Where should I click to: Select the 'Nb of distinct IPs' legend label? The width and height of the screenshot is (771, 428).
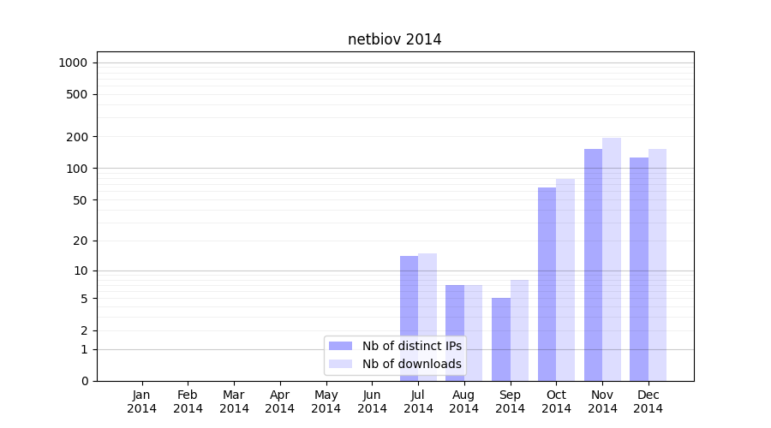411,346
